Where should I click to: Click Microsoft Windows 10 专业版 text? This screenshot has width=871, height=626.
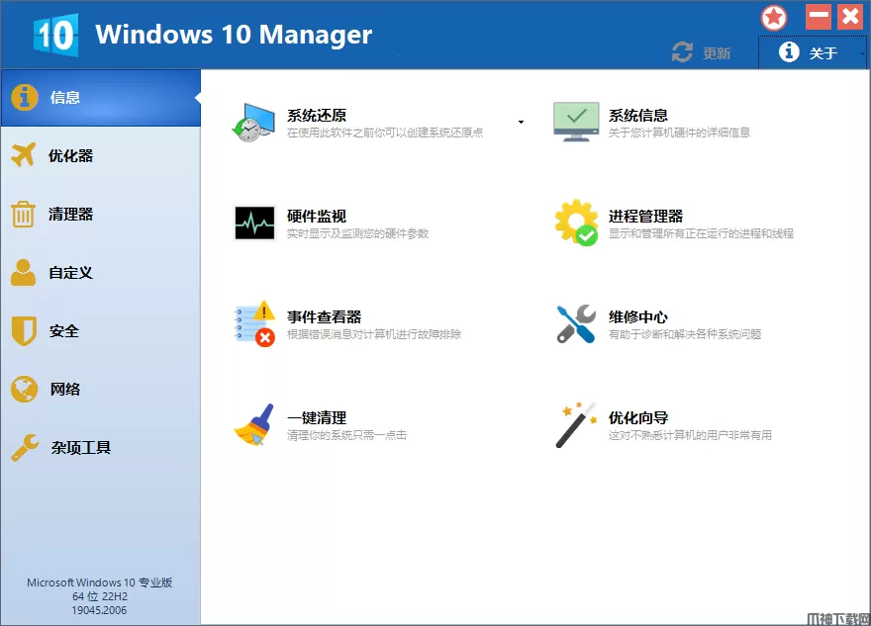coord(99,582)
